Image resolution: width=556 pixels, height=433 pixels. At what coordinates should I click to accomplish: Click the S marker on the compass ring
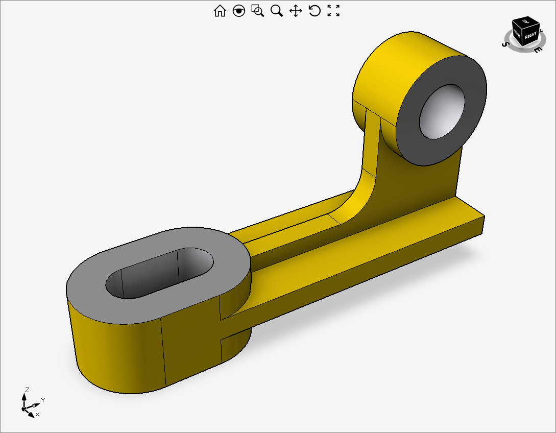[505, 44]
